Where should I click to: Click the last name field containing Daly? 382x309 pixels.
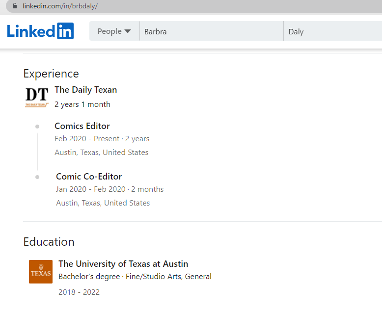pos(333,31)
